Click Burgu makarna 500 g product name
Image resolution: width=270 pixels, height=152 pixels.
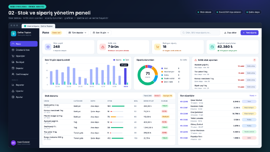coord(53,137)
